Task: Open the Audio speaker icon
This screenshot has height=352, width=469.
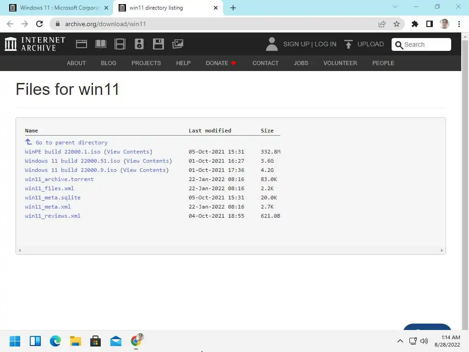Action: (x=139, y=44)
